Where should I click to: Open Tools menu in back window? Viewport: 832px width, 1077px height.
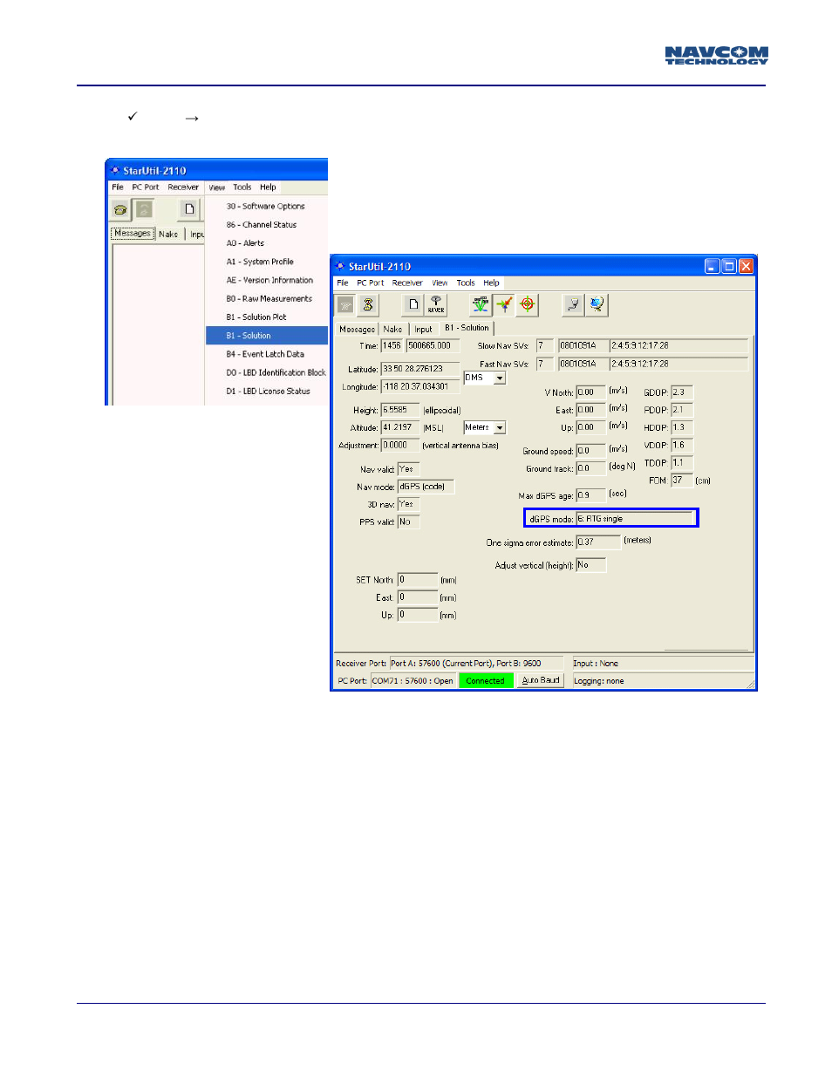(242, 187)
